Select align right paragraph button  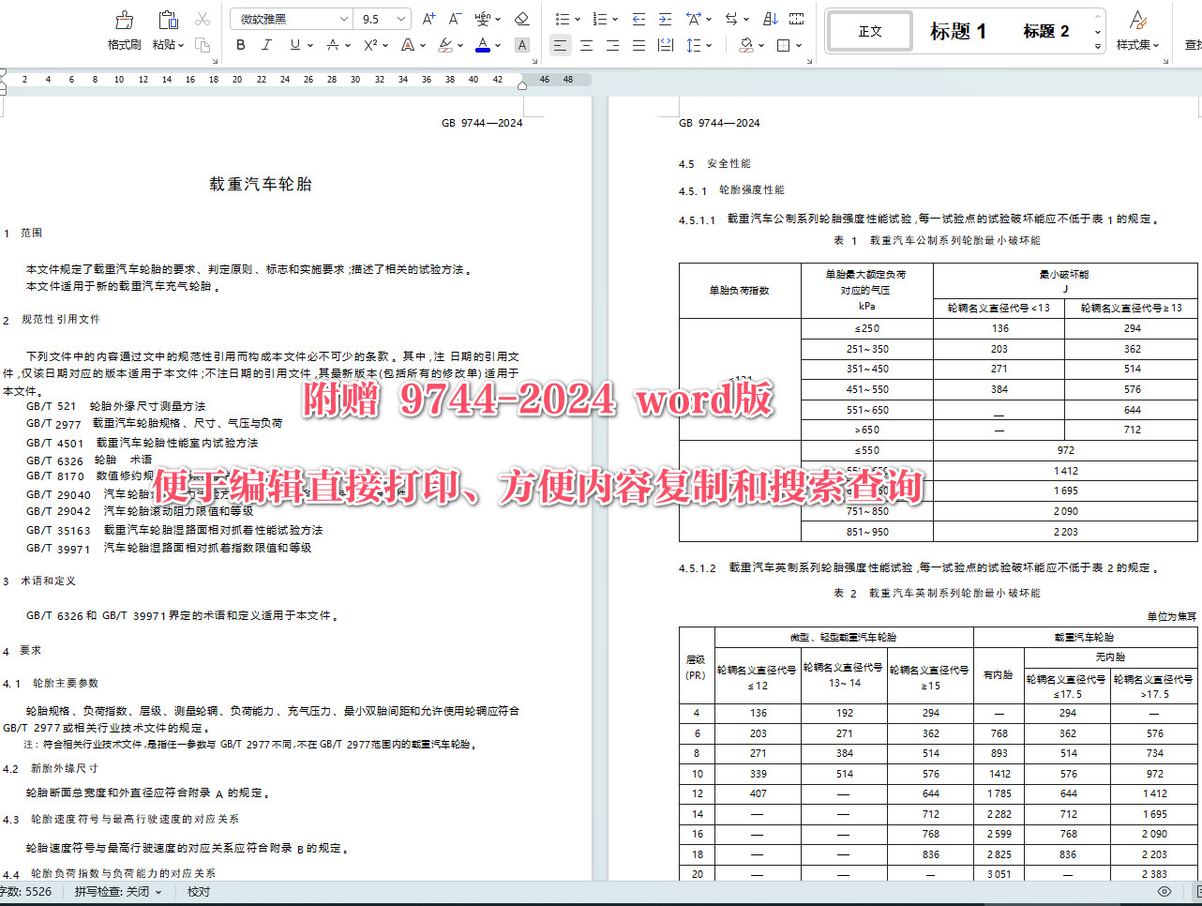[x=612, y=45]
